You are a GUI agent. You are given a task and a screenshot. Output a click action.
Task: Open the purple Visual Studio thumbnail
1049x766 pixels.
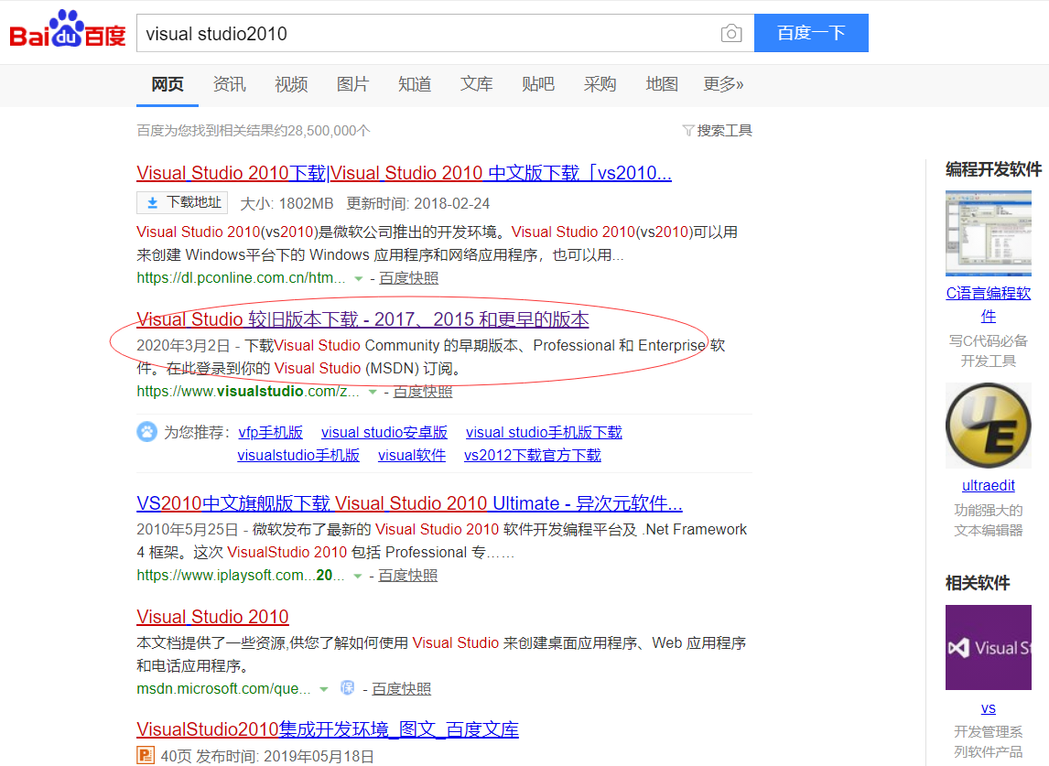tap(988, 647)
